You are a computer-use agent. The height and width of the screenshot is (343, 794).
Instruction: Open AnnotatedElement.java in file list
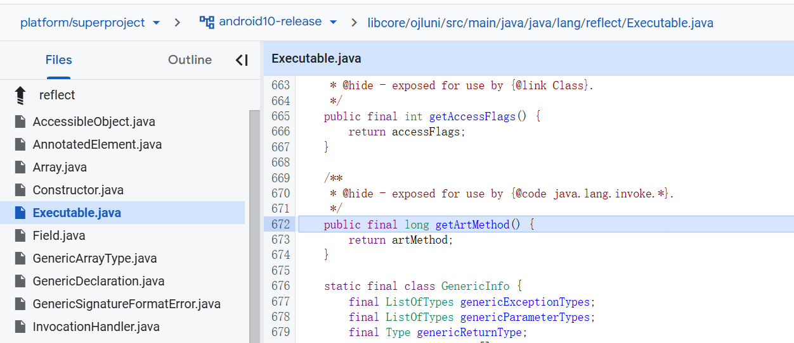click(97, 144)
